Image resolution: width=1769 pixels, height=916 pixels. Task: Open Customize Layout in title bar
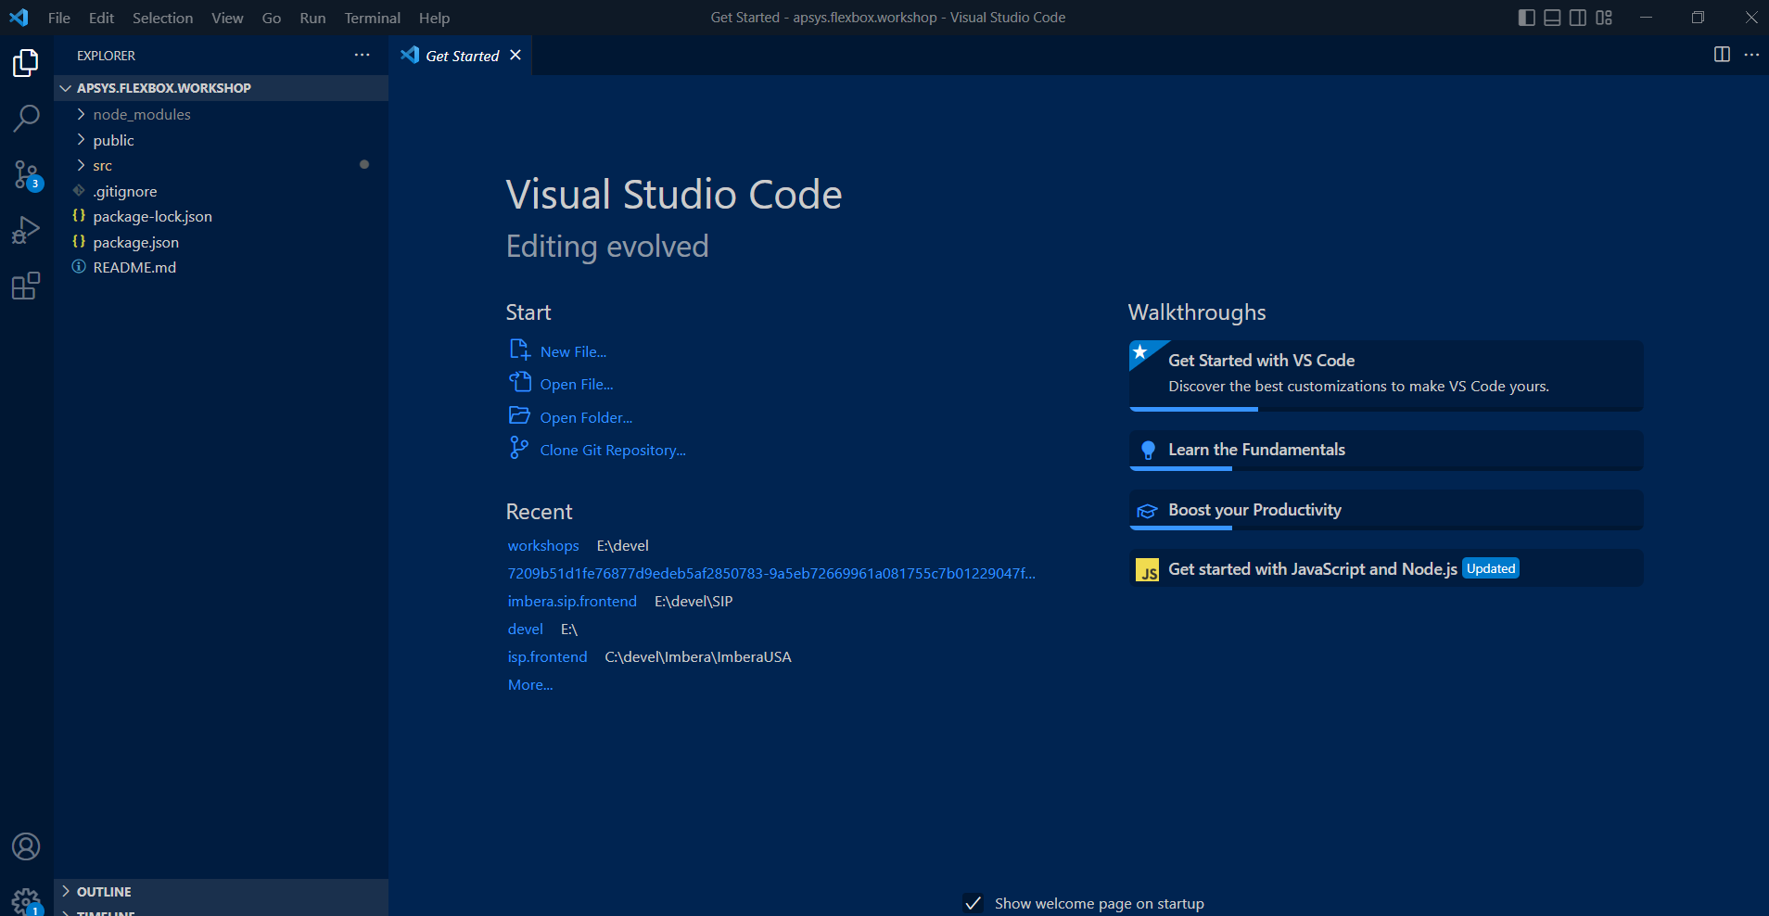[1604, 18]
